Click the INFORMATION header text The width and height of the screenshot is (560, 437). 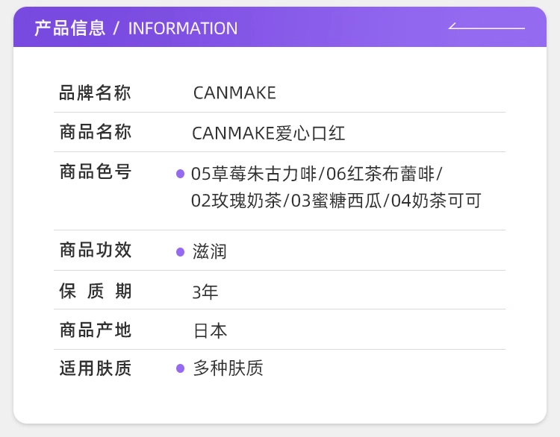click(183, 28)
